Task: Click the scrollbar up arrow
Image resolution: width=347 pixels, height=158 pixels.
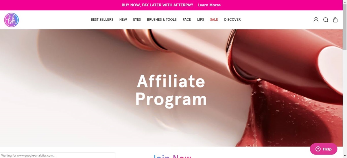Action: 344,2
